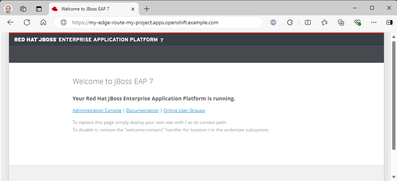Maximize the browser window
Image resolution: width=397 pixels, height=181 pixels.
[x=372, y=8]
